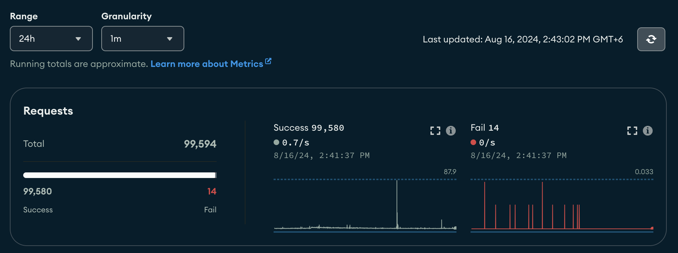Click the gray Success rate indicator dot
Screen dimensions: 678x253
pos(276,142)
